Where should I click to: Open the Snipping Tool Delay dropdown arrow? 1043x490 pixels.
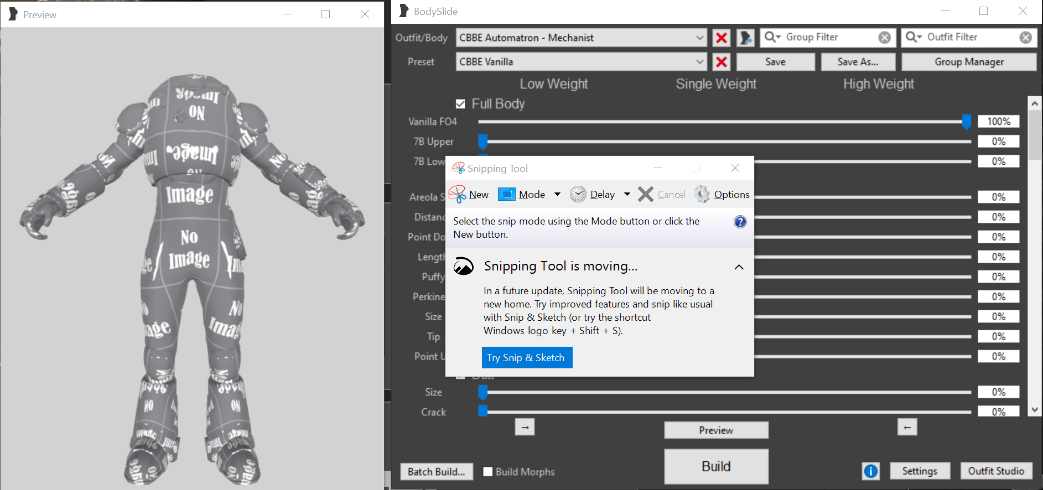click(627, 195)
